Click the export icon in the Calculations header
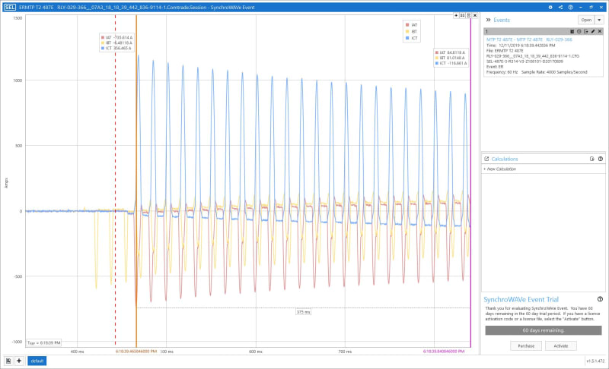 592,159
